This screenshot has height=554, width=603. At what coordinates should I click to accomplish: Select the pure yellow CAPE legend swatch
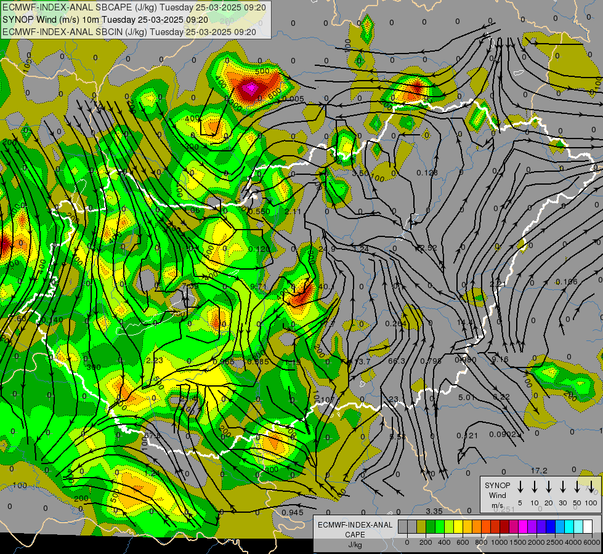click(458, 526)
